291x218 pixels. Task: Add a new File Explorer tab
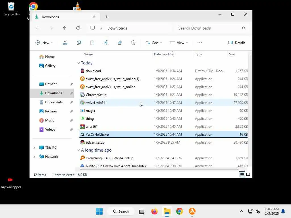coord(106,17)
